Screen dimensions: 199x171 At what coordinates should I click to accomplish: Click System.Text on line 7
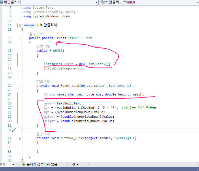(43, 8)
